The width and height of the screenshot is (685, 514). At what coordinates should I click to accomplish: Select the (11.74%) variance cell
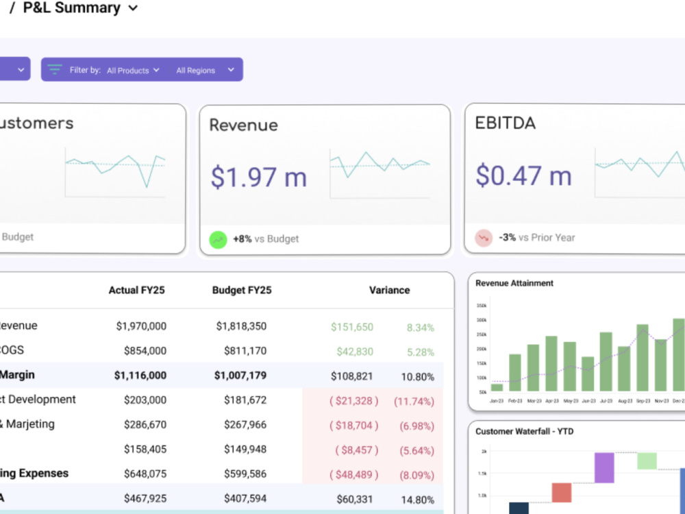(414, 402)
